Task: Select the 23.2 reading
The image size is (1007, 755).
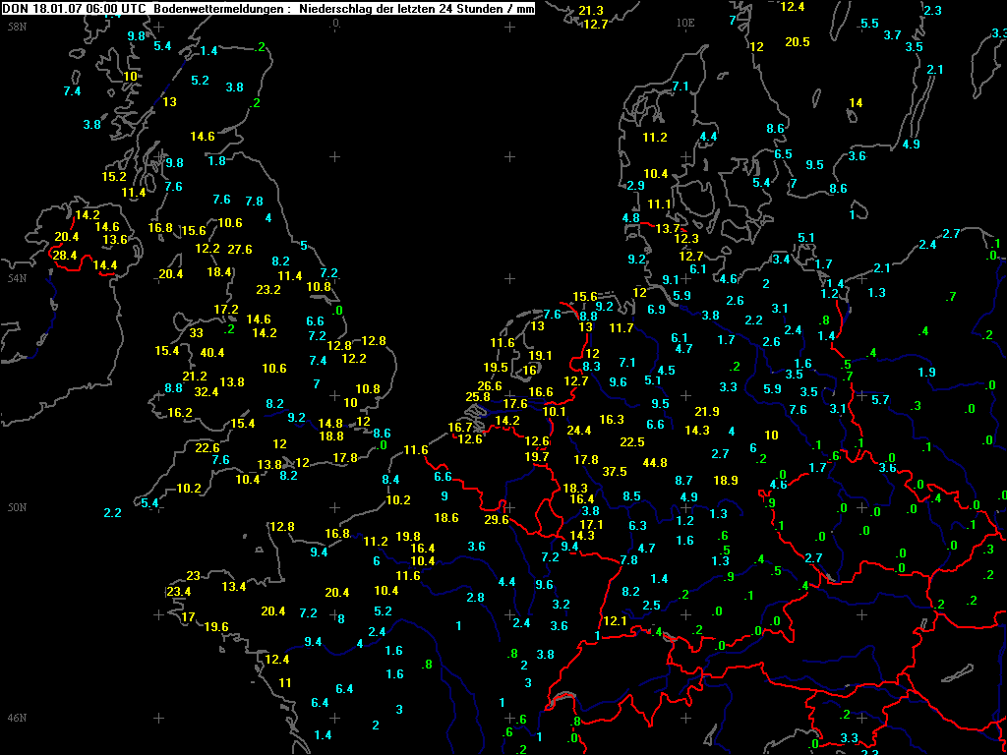Action: pos(268,290)
